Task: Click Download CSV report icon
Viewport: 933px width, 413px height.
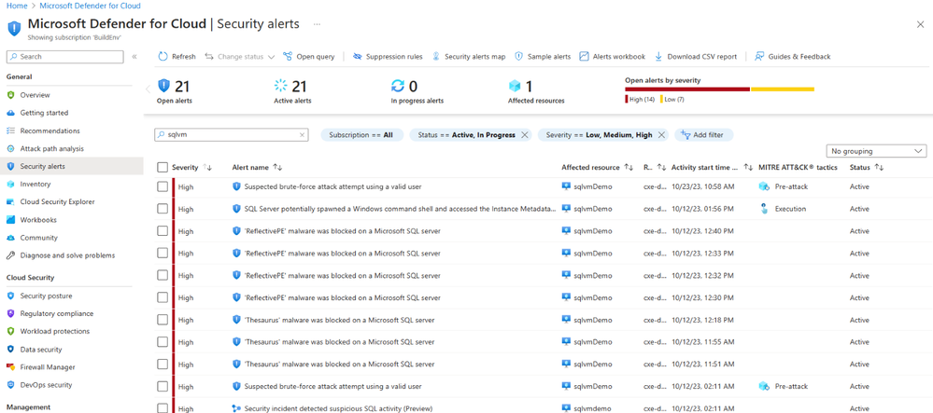Action: [x=658, y=57]
